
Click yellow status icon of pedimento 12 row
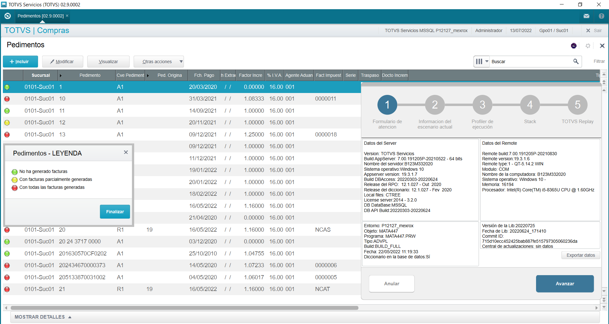coord(7,122)
